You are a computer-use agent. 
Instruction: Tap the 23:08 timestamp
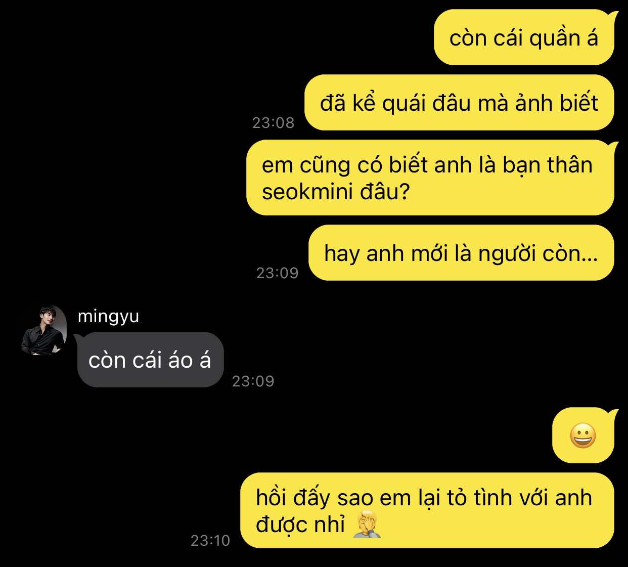273,122
